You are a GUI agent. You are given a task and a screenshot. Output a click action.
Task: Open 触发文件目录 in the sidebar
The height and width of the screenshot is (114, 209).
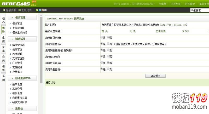pyautogui.click(x=20, y=102)
